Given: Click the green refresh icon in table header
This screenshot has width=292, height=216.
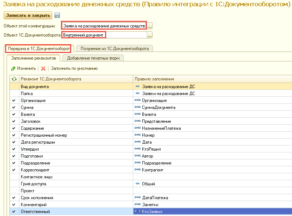Looking at the screenshot, I should click(x=14, y=79).
